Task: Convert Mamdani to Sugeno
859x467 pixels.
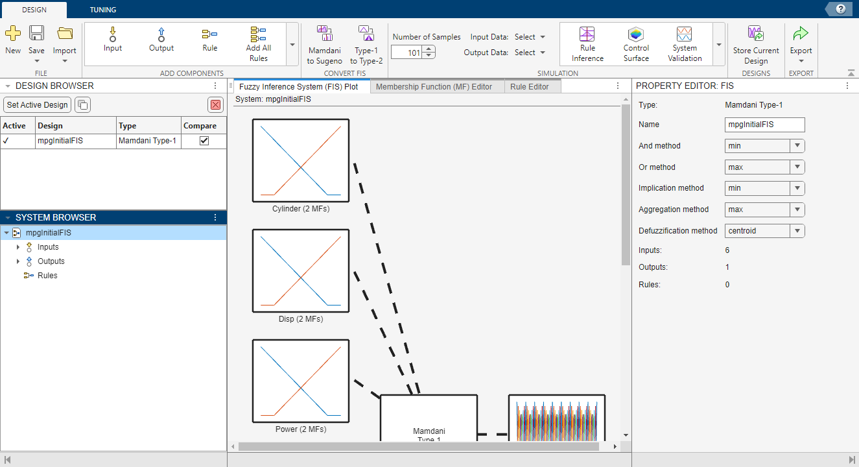Action: [324, 40]
